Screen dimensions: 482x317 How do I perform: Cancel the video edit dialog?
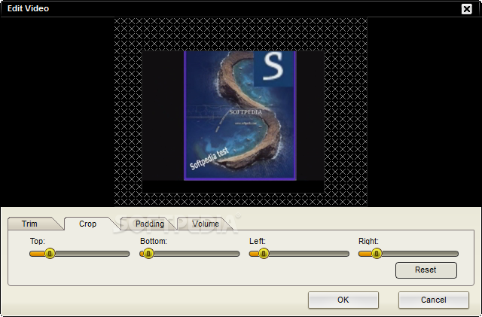coord(434,300)
